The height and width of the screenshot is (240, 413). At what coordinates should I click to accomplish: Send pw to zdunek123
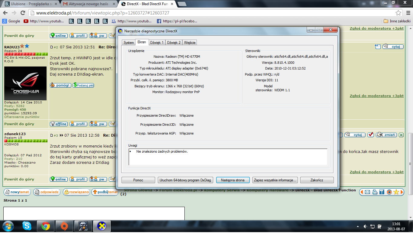tap(98, 179)
